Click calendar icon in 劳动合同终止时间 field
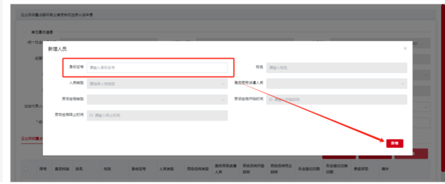The height and width of the screenshot is (184, 445). [x=91, y=116]
